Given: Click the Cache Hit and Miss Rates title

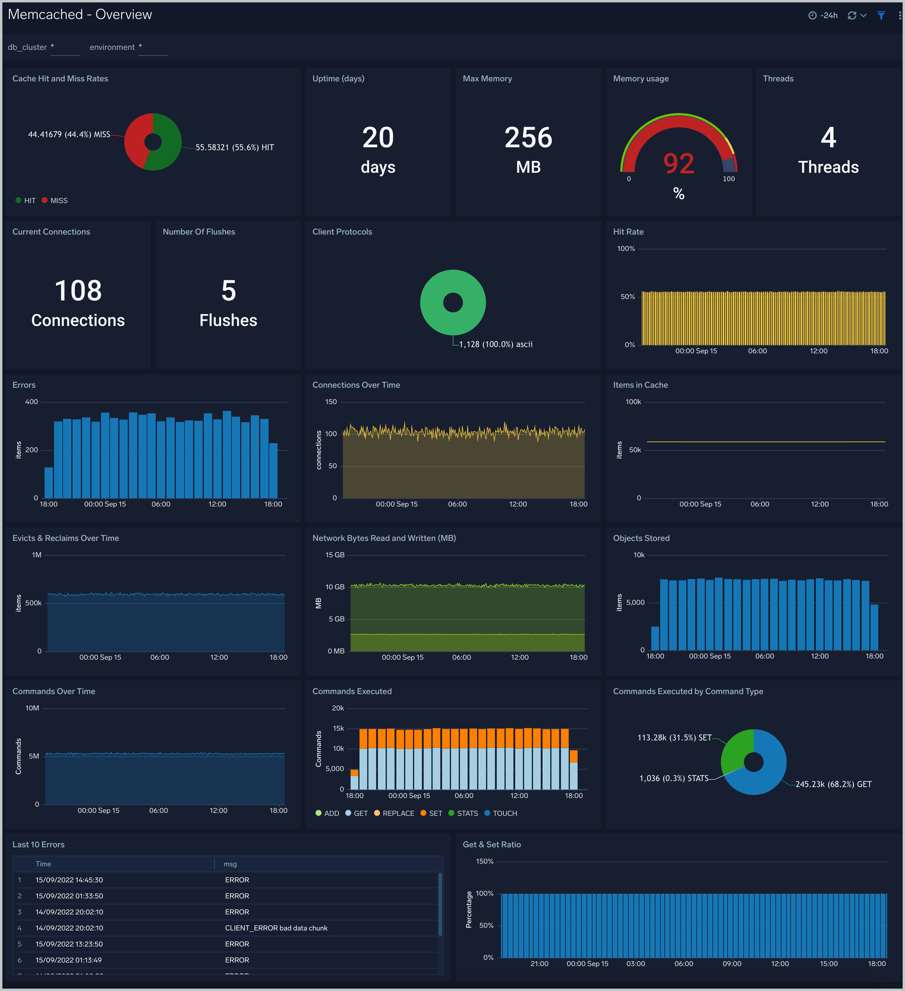Looking at the screenshot, I should click(60, 79).
